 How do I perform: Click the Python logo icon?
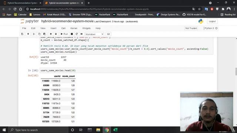tap(201, 21)
